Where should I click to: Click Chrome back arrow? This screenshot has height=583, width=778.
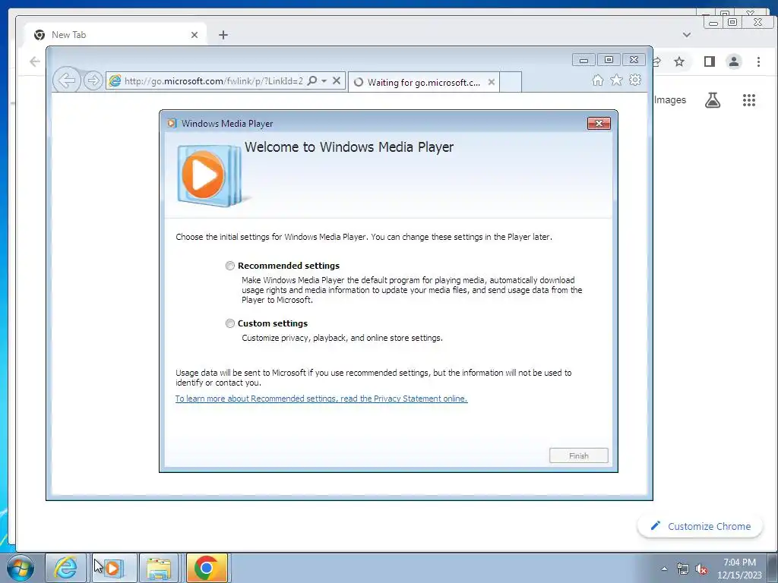click(35, 61)
